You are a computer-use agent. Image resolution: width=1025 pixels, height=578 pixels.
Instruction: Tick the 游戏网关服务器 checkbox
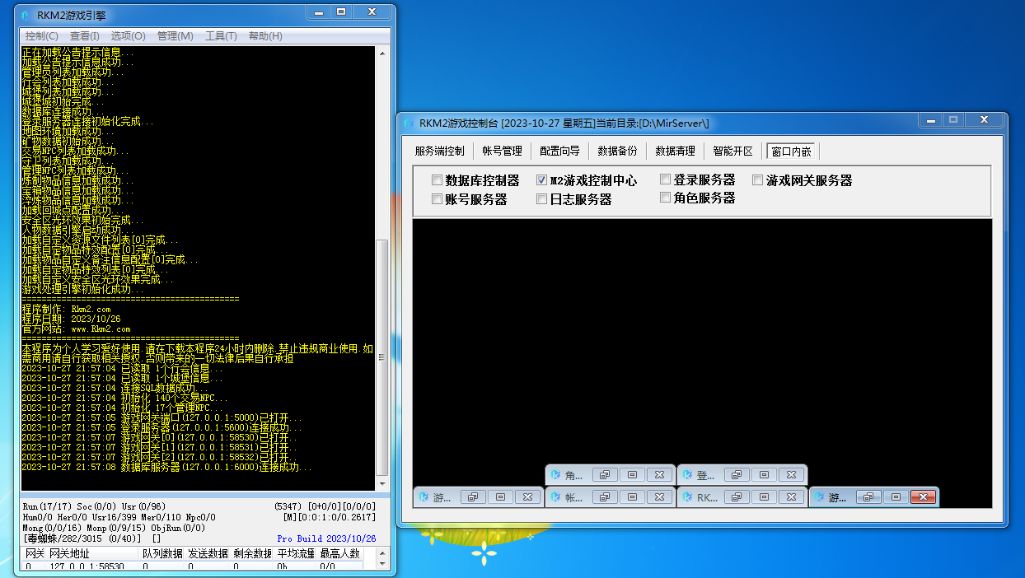point(758,180)
